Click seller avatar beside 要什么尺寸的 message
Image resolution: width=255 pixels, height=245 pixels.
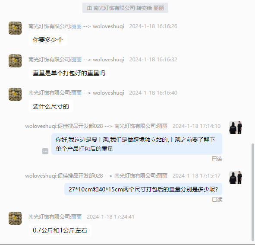[x=15, y=94]
